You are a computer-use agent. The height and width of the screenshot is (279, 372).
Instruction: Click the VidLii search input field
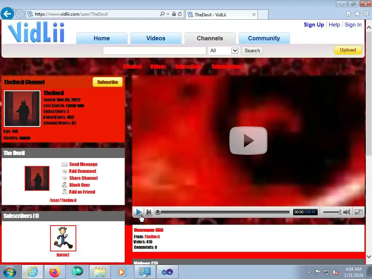(x=154, y=50)
